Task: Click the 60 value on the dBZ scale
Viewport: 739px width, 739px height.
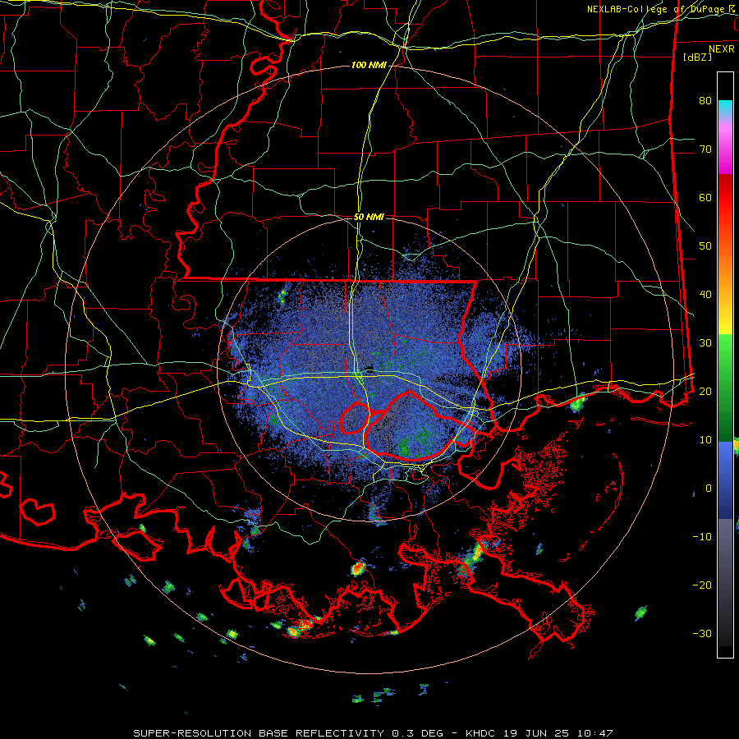Action: click(x=705, y=197)
